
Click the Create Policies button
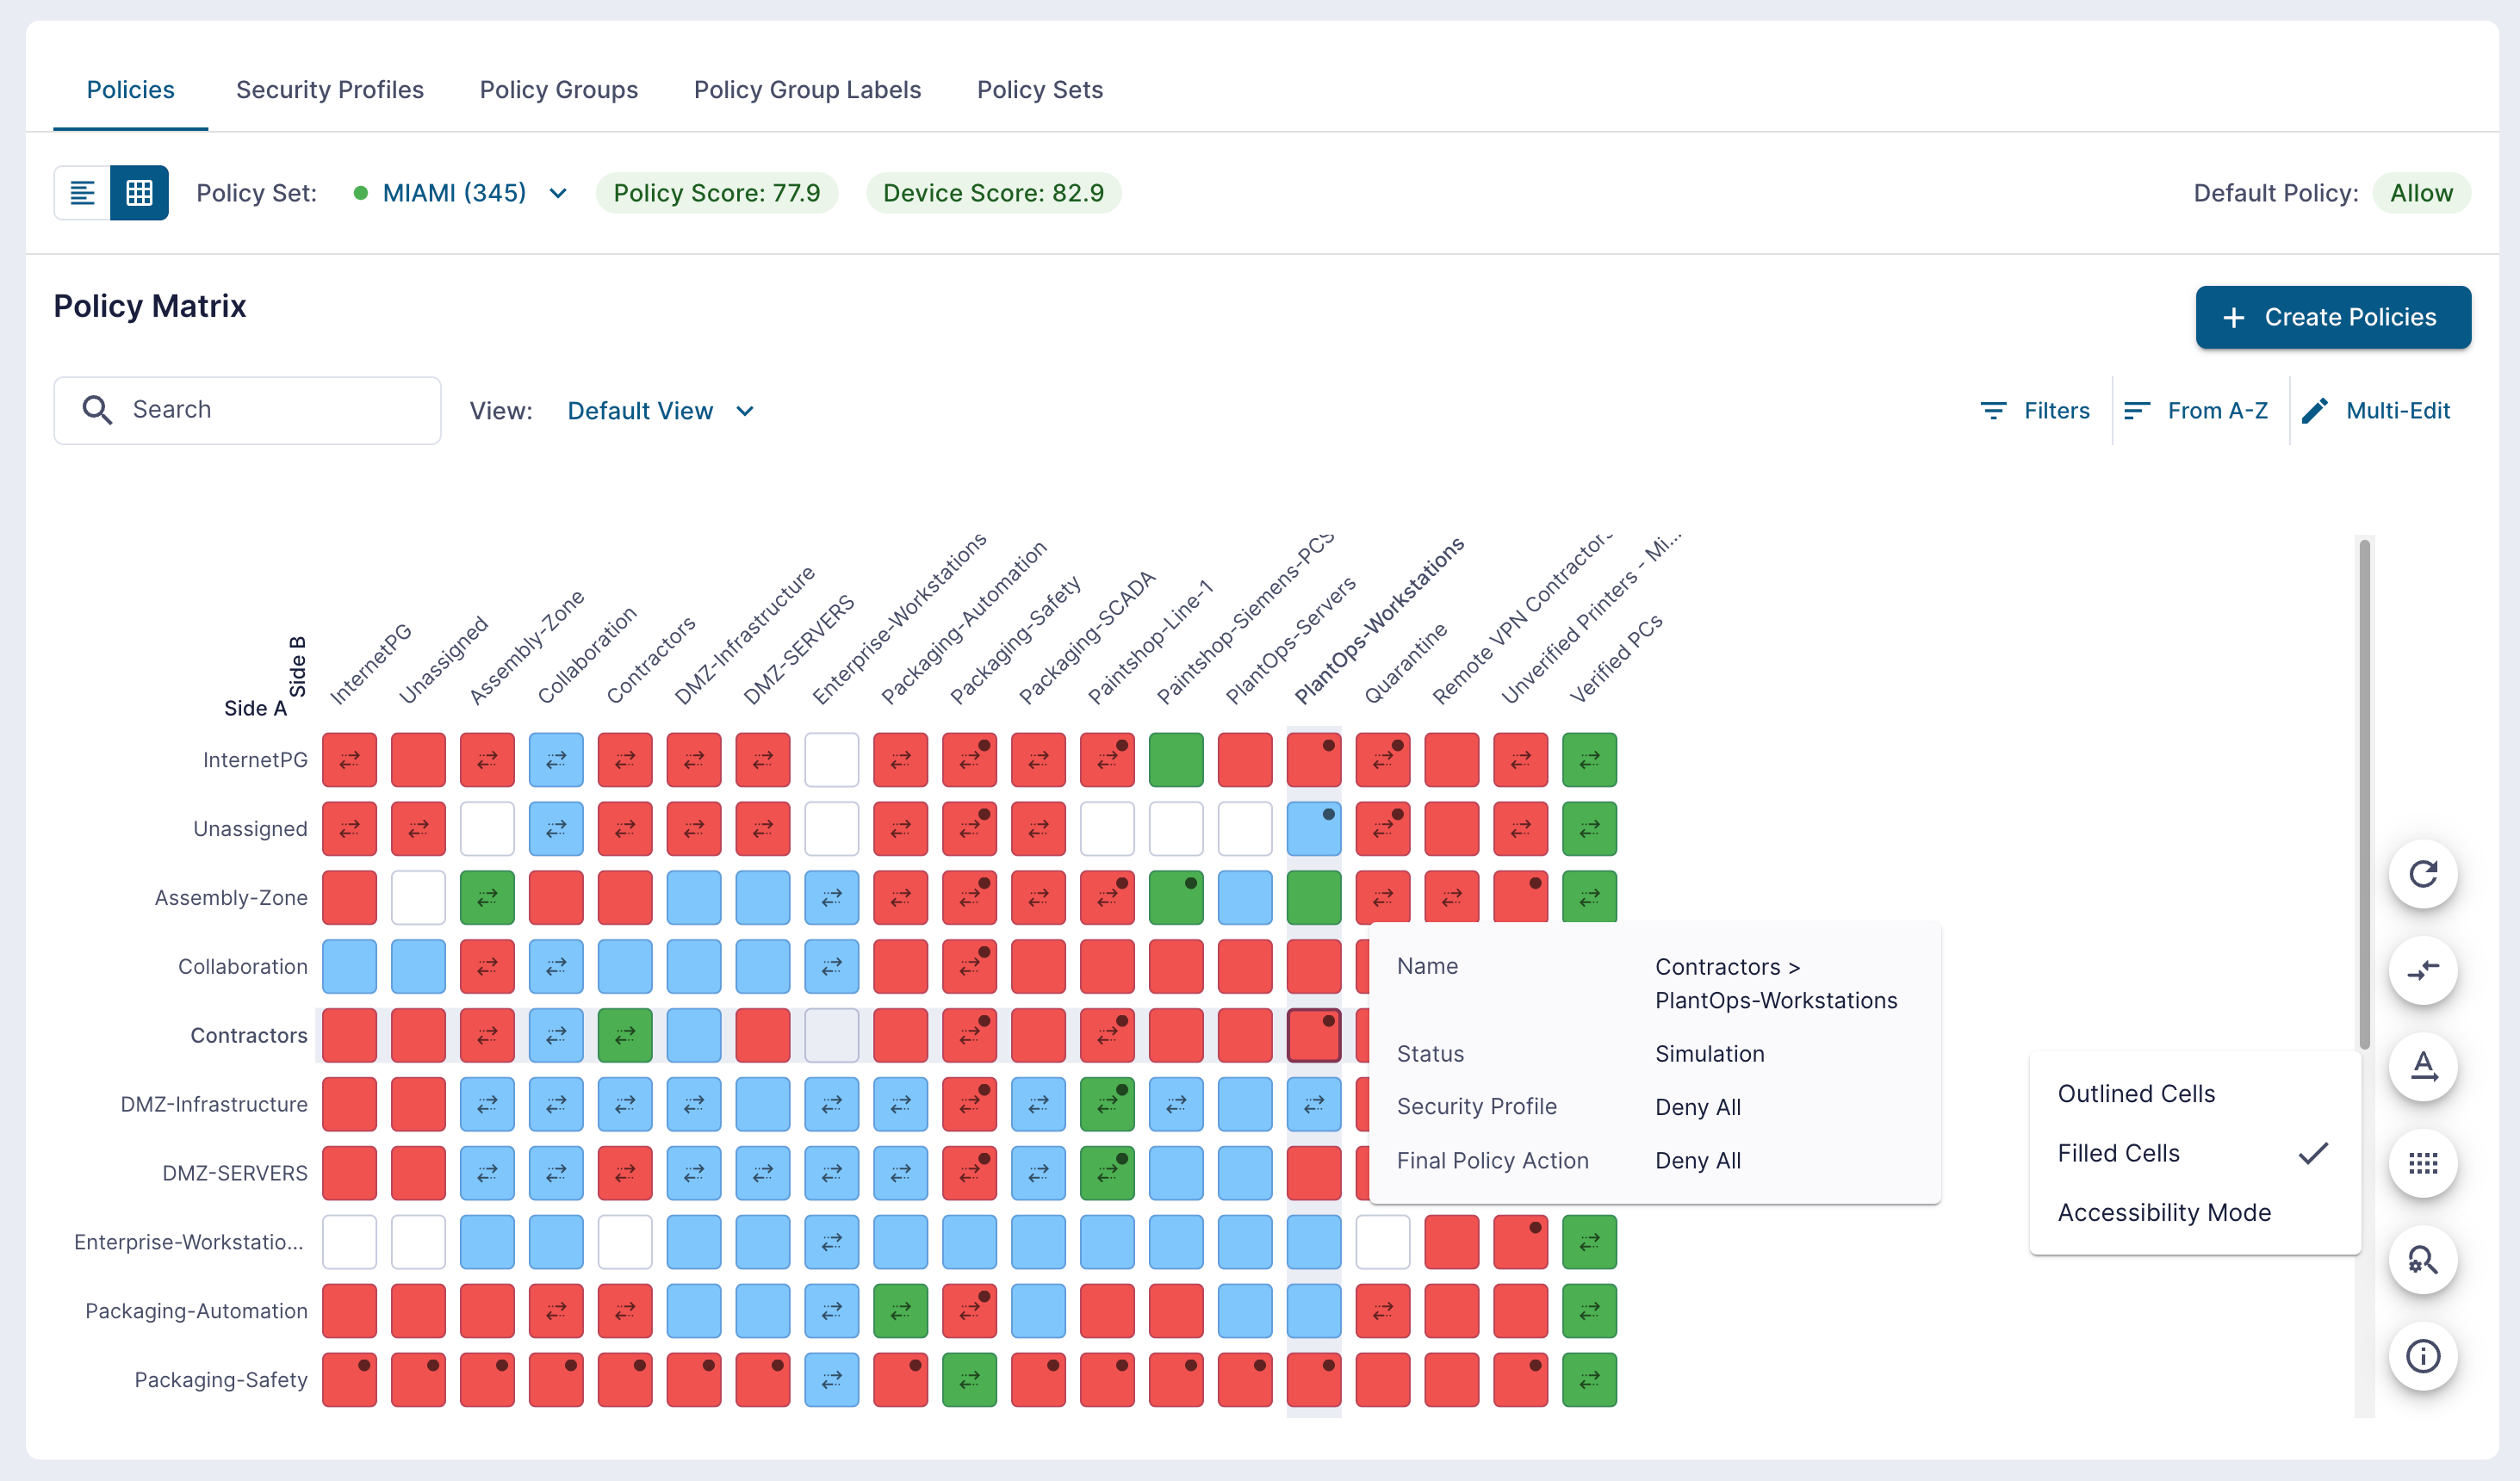coord(2333,318)
